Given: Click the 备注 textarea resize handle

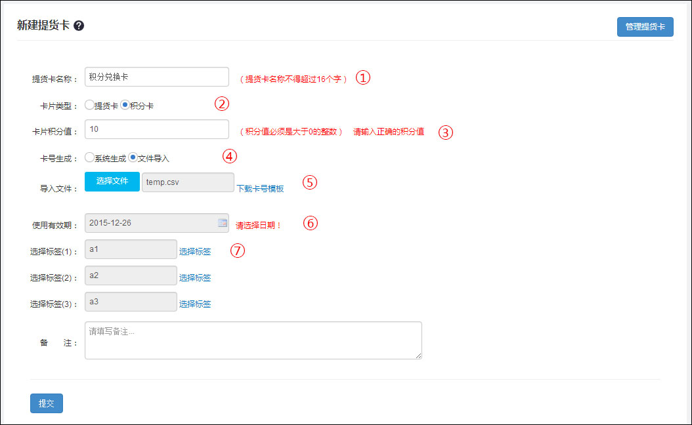Looking at the screenshot, I should pos(418,355).
